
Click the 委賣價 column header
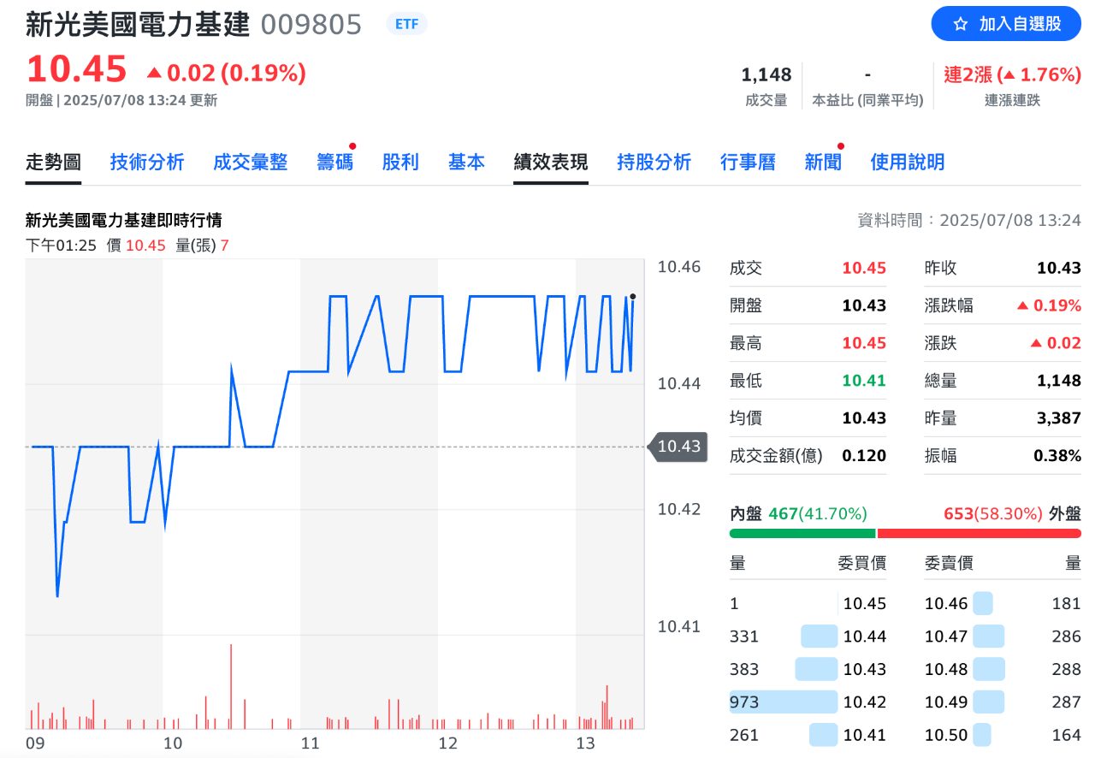[949, 563]
